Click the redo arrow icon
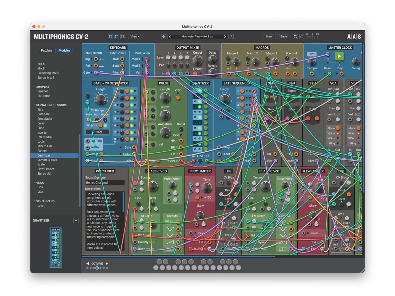The image size is (395, 296). pyautogui.click(x=302, y=37)
